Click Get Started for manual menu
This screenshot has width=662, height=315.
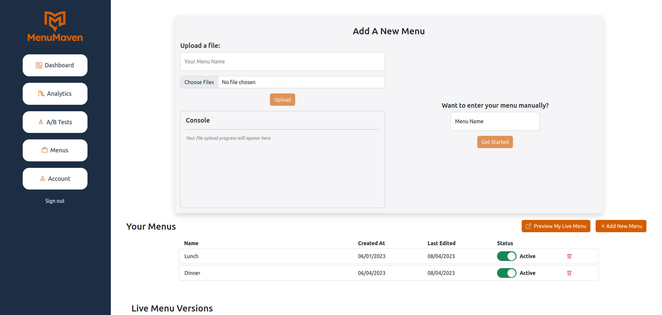(x=495, y=142)
